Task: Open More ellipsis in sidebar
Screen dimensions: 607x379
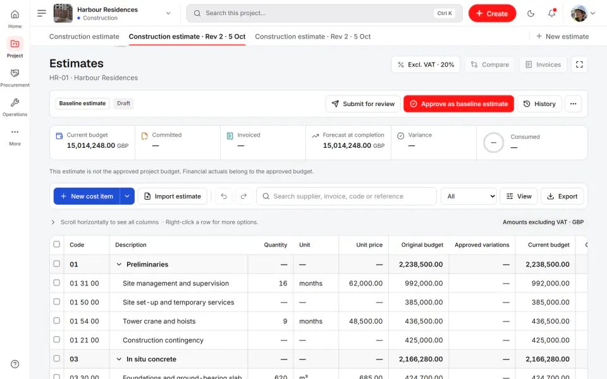Action: (x=15, y=132)
